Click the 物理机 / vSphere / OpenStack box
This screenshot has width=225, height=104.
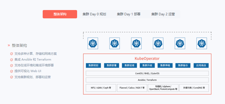click(x=163, y=88)
